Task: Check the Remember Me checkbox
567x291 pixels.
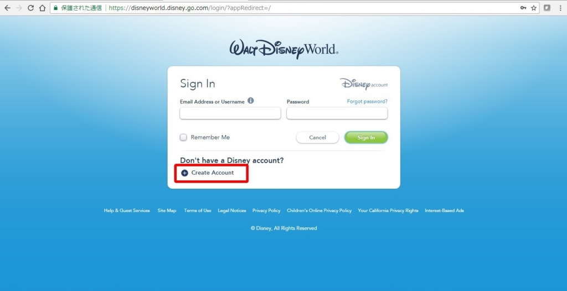Action: click(x=183, y=137)
